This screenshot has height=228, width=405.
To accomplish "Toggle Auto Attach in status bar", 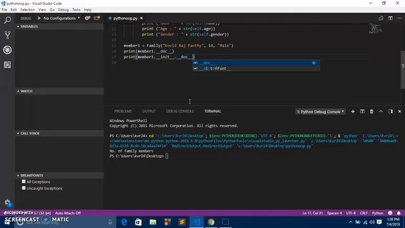I will pos(68,213).
